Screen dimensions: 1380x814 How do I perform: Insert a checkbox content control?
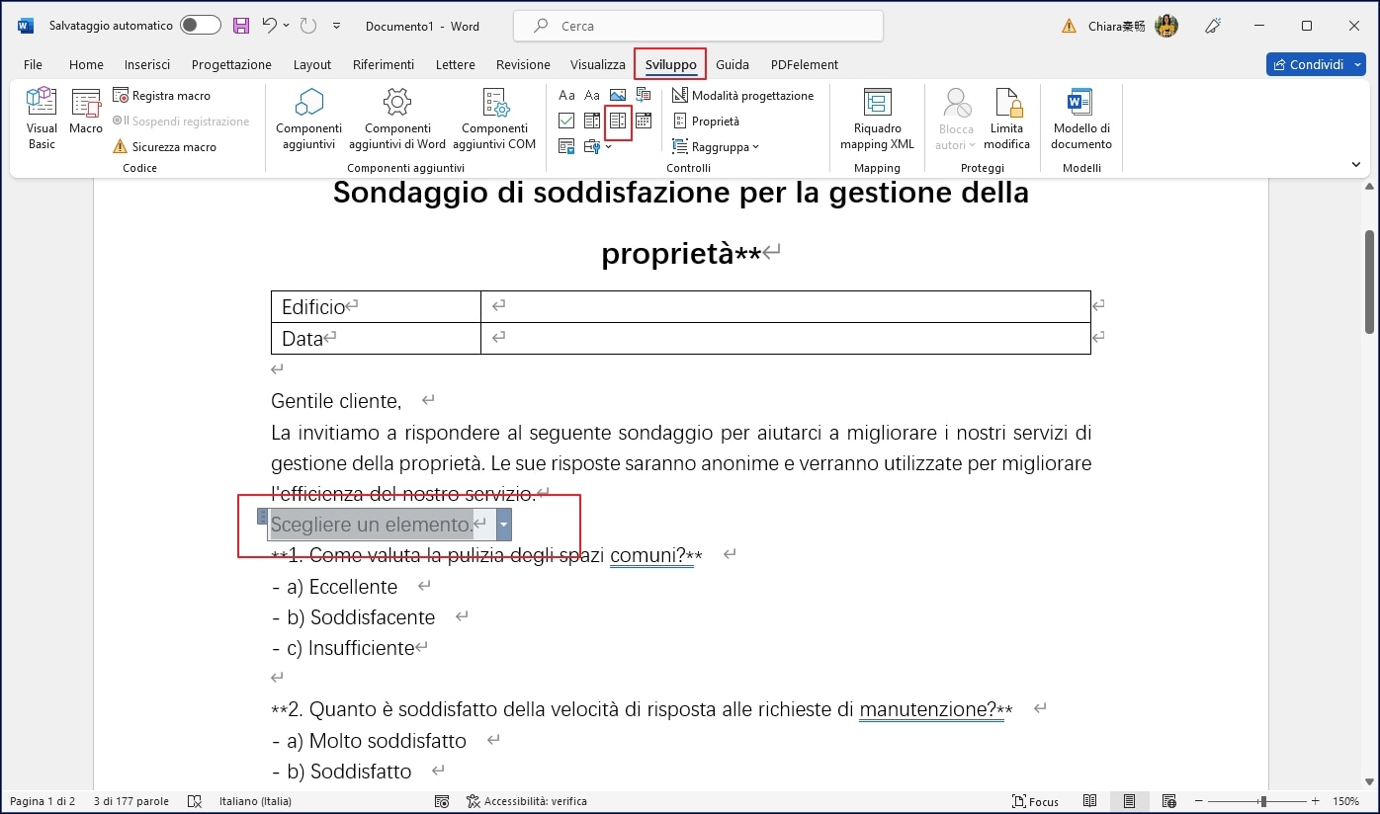566,121
